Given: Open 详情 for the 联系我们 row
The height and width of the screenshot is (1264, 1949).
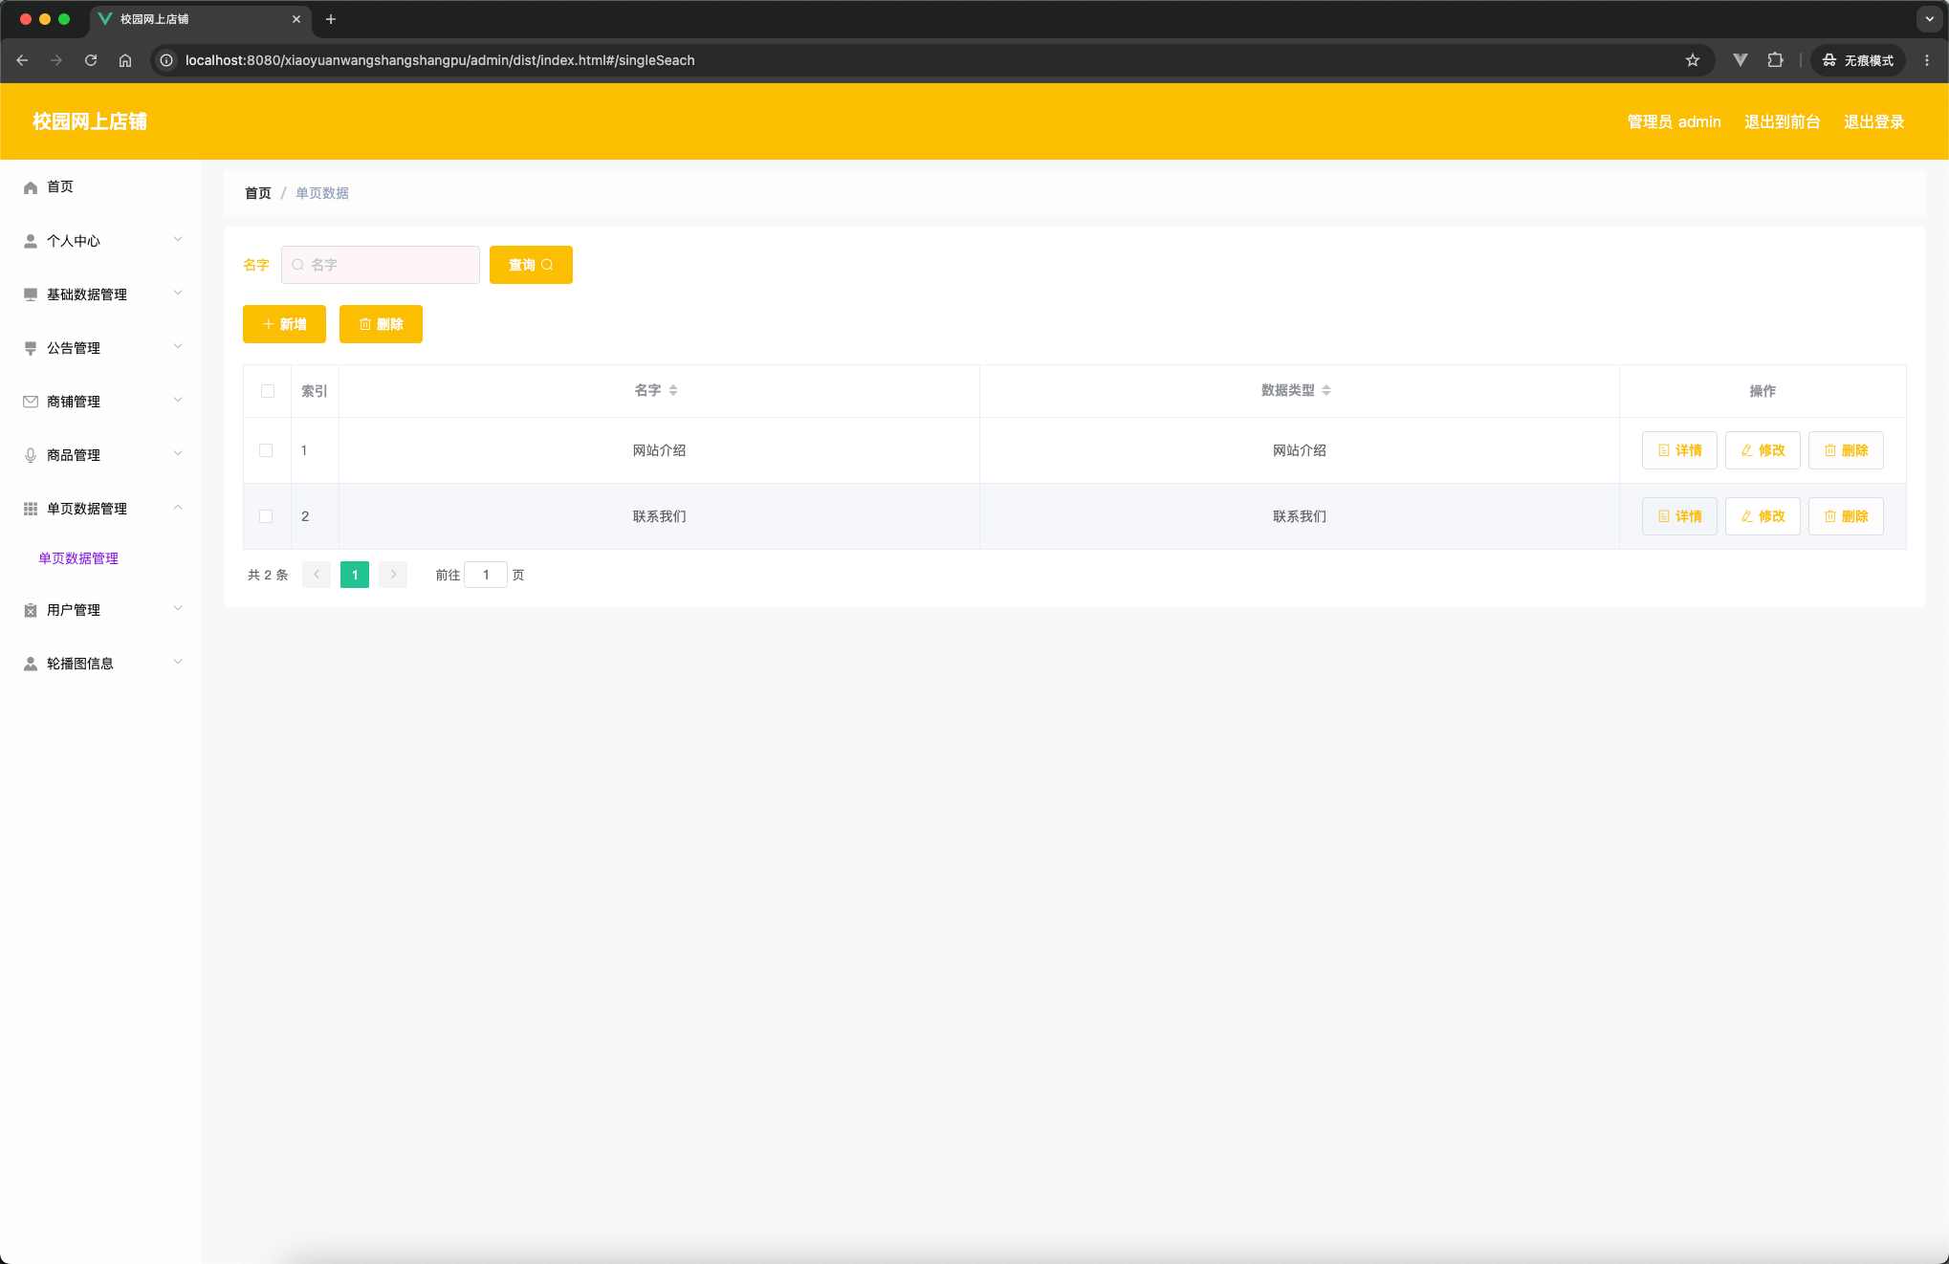Looking at the screenshot, I should (x=1679, y=516).
